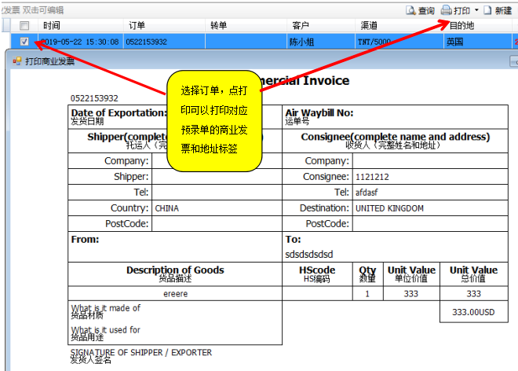This screenshot has width=518, height=371.
Task: Click the 打印商业发票 window title icon
Action: [17, 61]
